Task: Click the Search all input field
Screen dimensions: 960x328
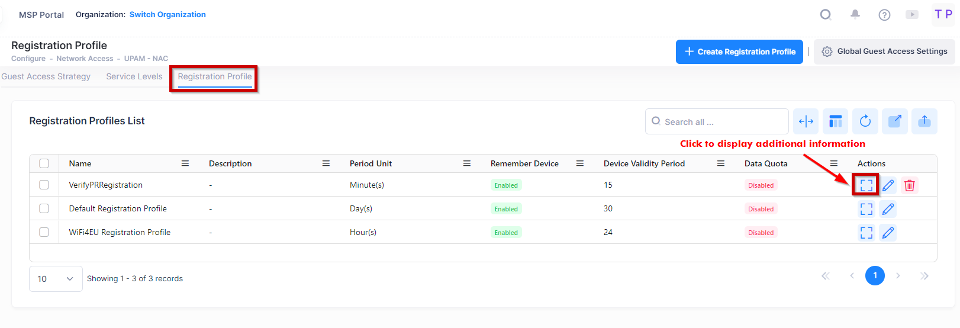Action: tap(722, 122)
